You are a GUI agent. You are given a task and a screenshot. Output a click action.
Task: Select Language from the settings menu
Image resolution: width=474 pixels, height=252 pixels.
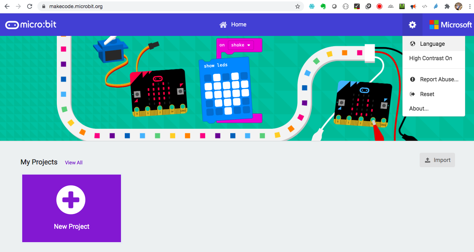pyautogui.click(x=433, y=44)
